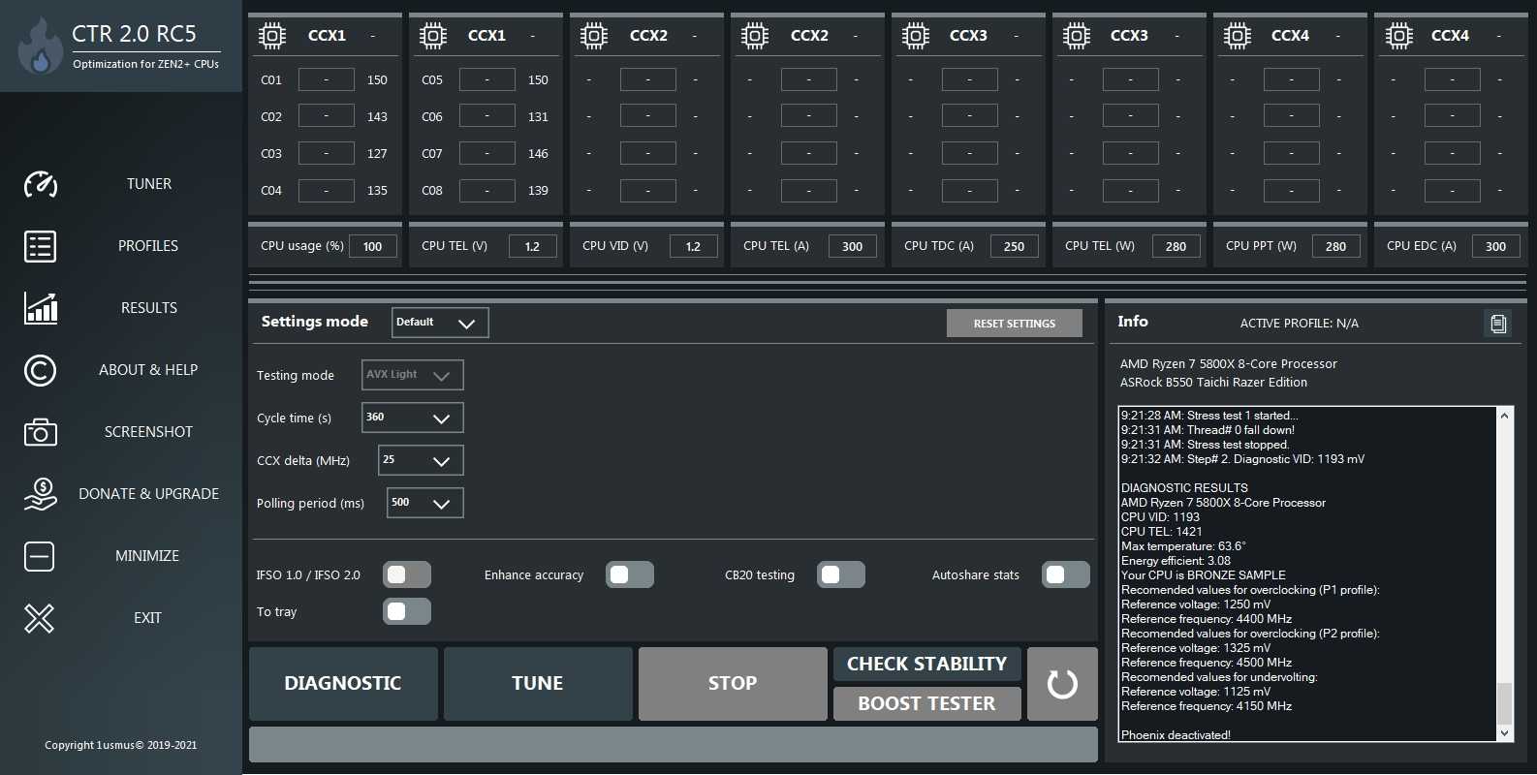
Task: Click the About & Help copyright icon
Action: coord(40,370)
